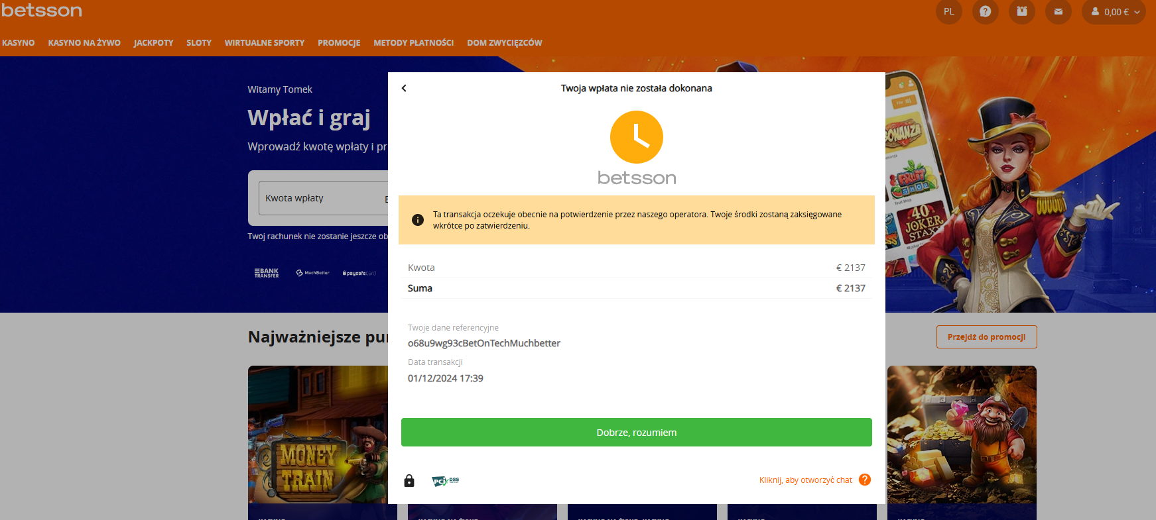Open the gold miner dwarf game thumbnail

[x=962, y=435]
